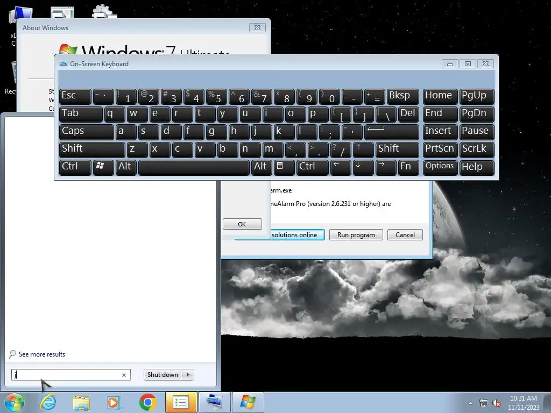Image resolution: width=551 pixels, height=413 pixels.
Task: Click the letter j key
Action: pos(262,132)
